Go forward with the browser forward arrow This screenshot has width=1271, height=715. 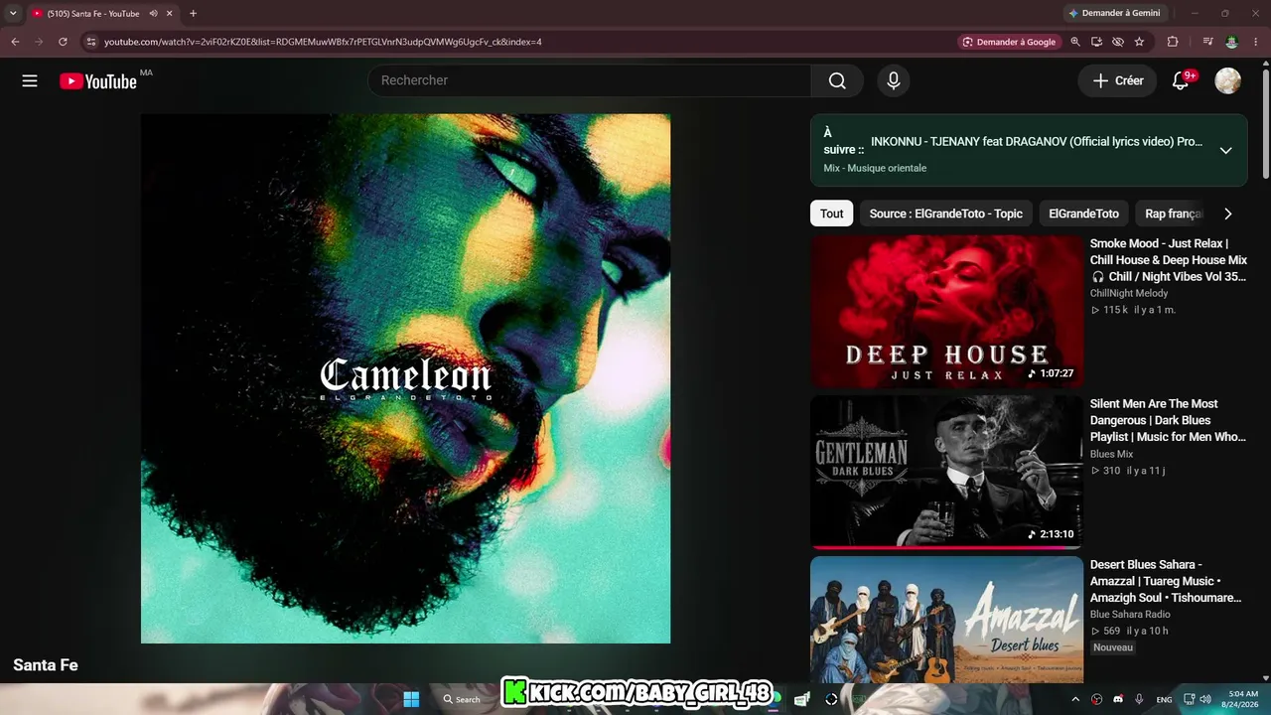click(39, 42)
